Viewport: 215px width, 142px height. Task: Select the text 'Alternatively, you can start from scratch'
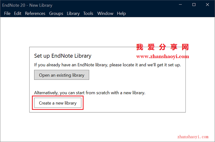pos(72,93)
